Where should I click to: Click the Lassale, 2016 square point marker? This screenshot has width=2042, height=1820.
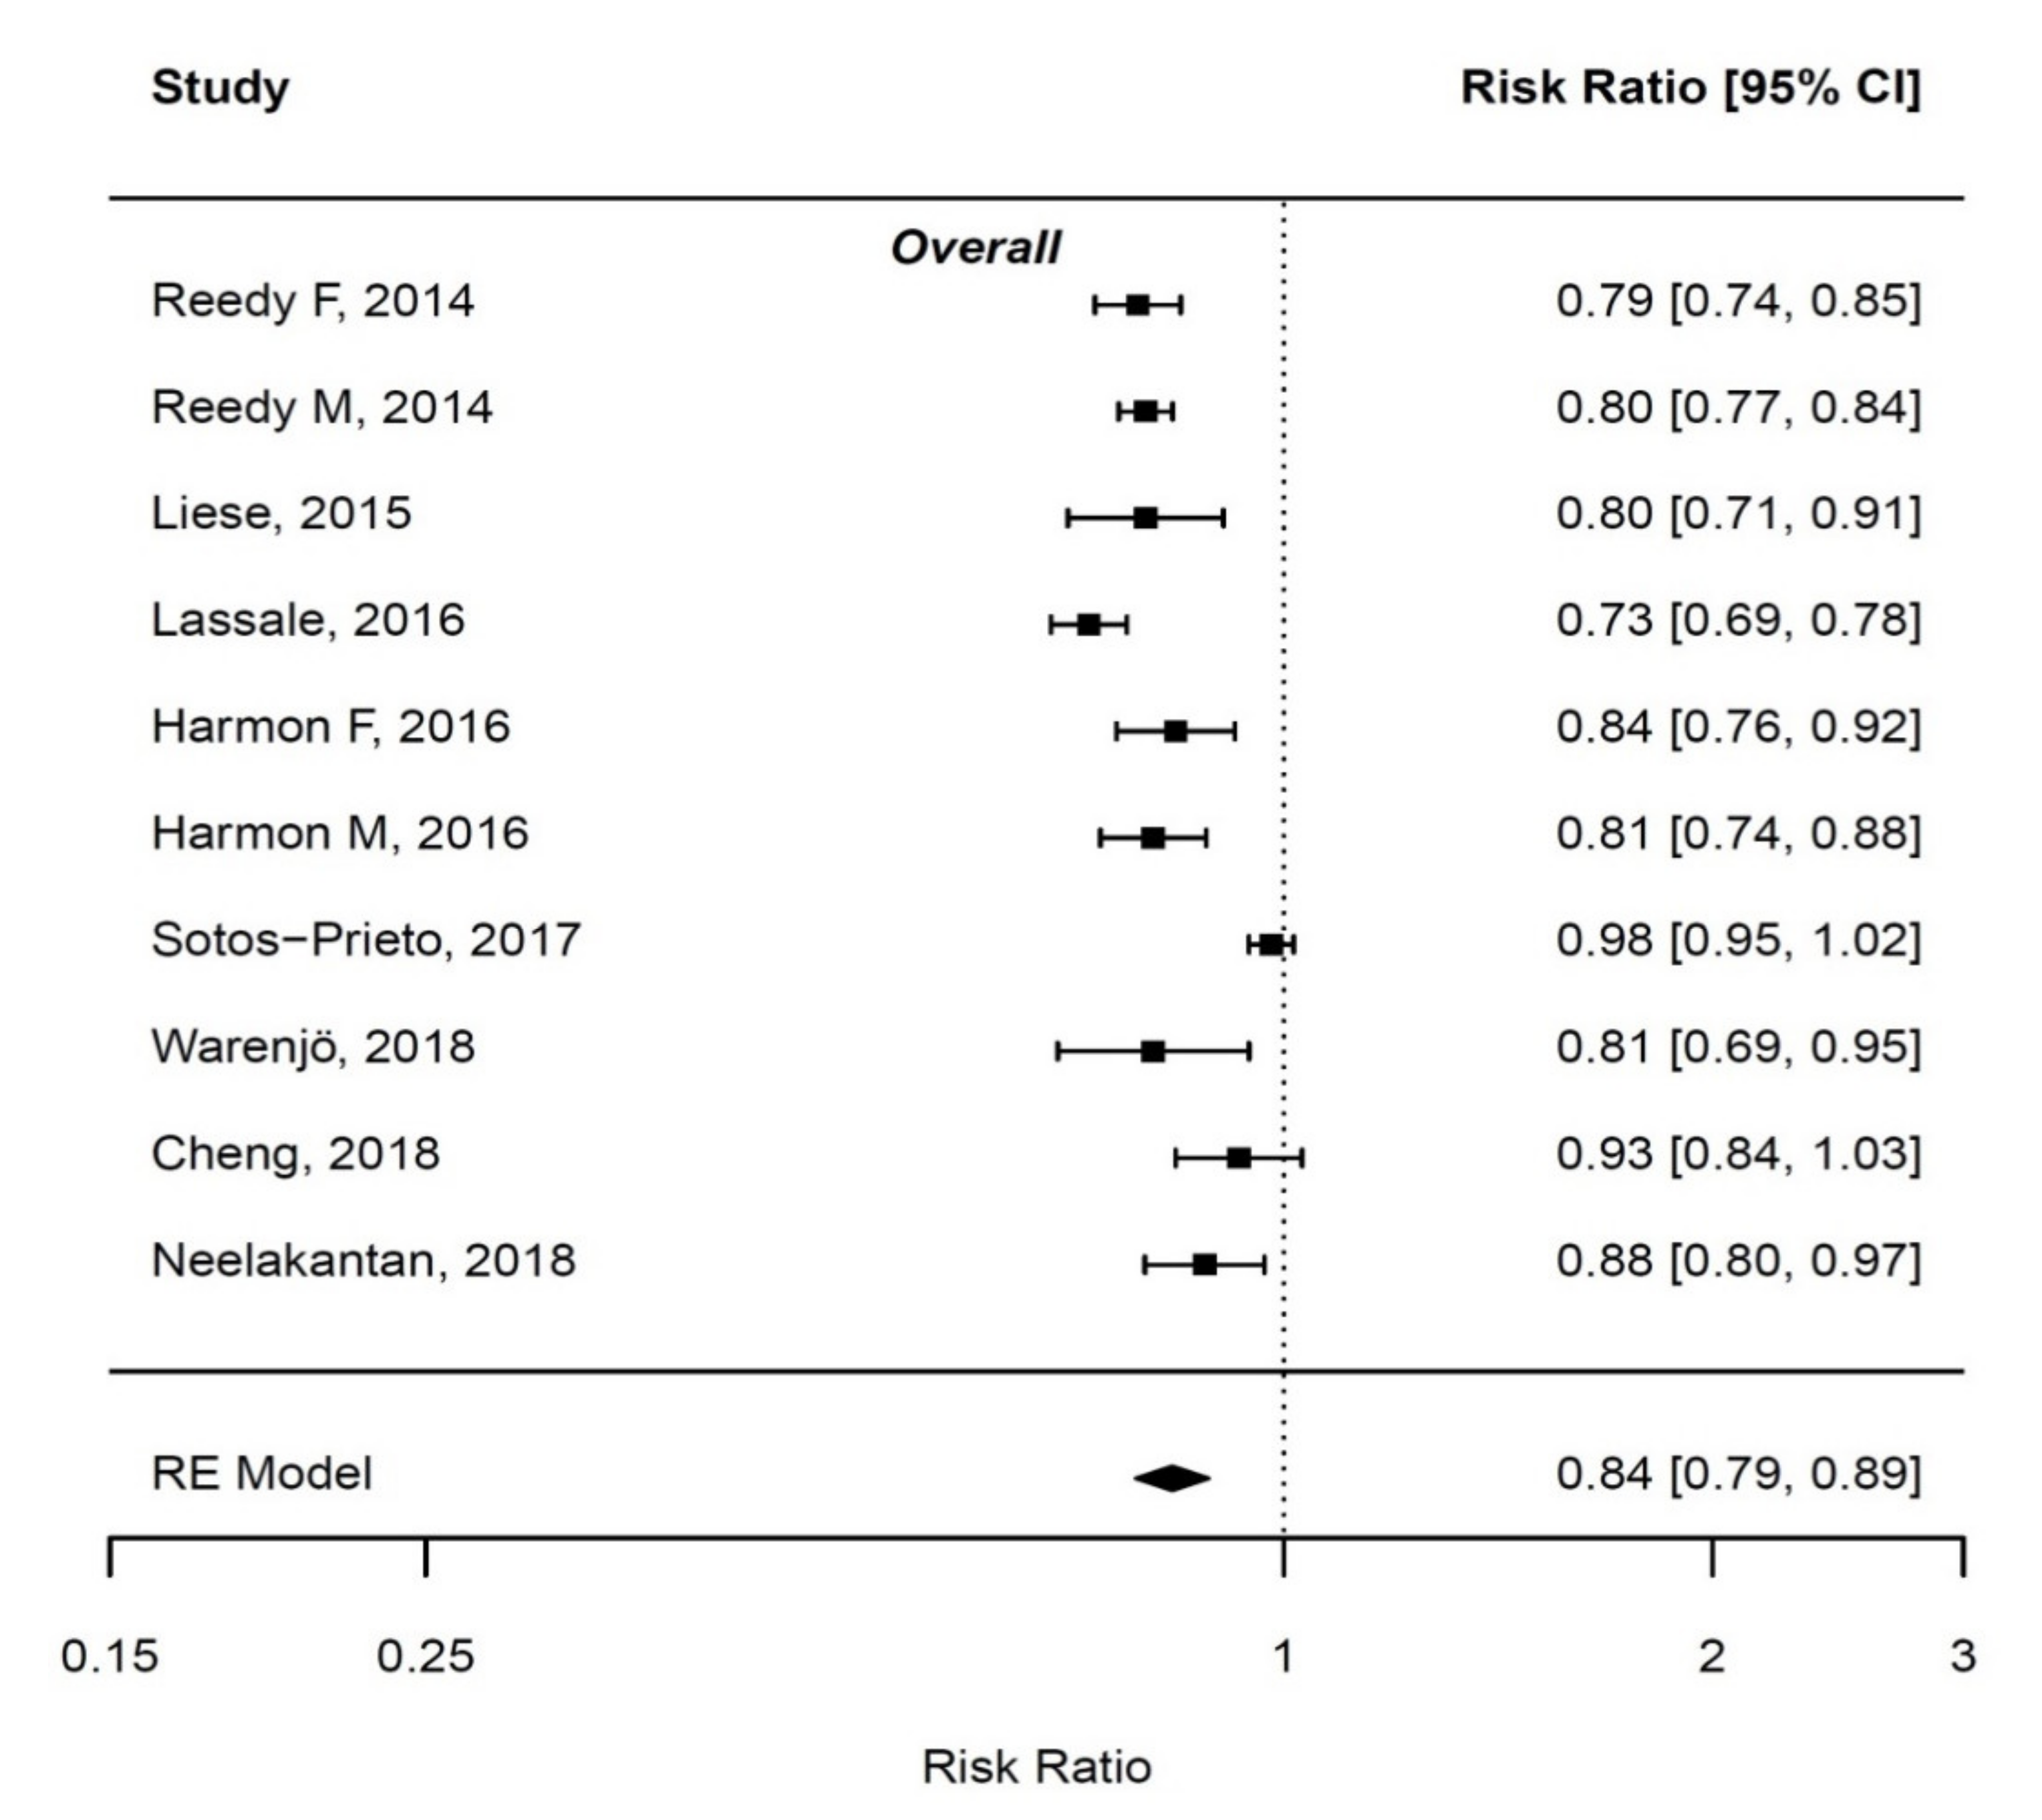tap(1089, 625)
